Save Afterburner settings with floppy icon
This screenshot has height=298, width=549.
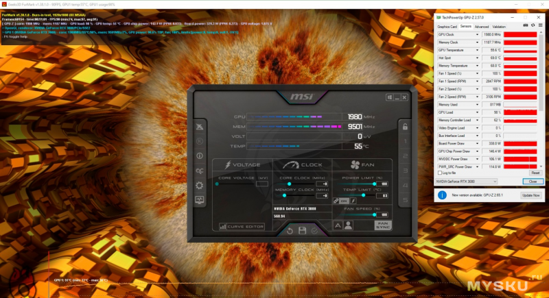(302, 231)
